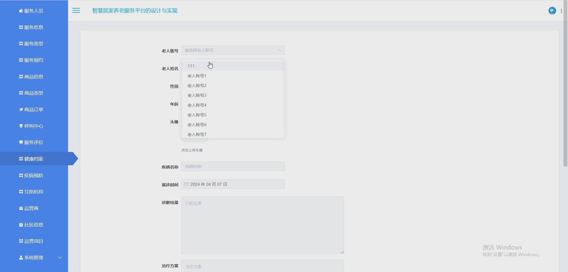Click the user icon beside 系统管理
The width and height of the screenshot is (568, 272).
21,258
